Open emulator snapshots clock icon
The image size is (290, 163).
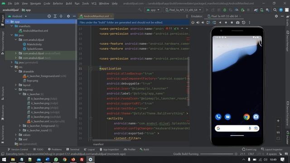tap(244, 22)
